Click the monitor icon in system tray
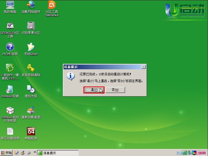The height and width of the screenshot is (156, 208). coord(194,153)
